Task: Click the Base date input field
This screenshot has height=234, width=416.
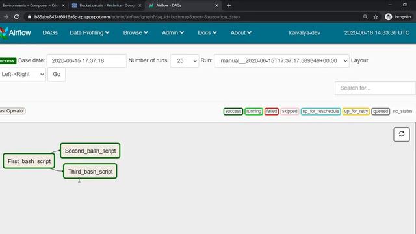Action: click(x=86, y=60)
